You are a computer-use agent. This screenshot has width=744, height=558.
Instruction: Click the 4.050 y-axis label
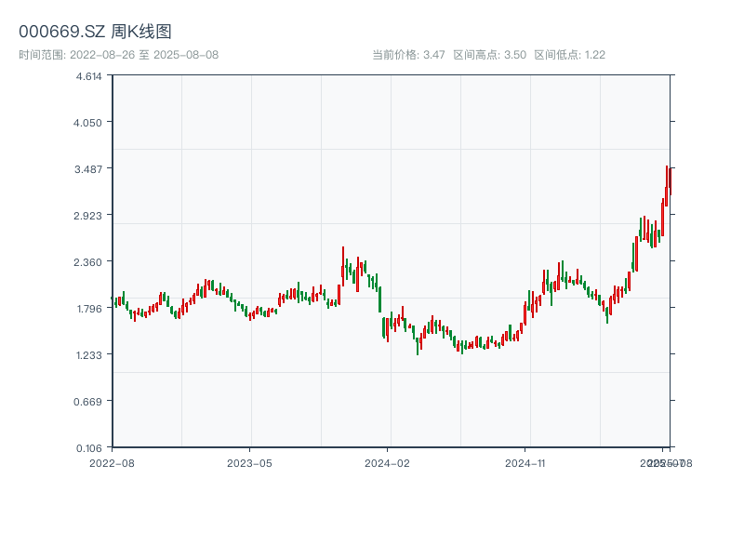point(88,122)
